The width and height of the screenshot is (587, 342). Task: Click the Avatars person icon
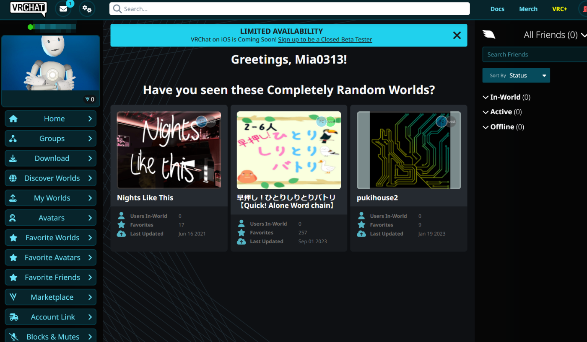click(13, 218)
